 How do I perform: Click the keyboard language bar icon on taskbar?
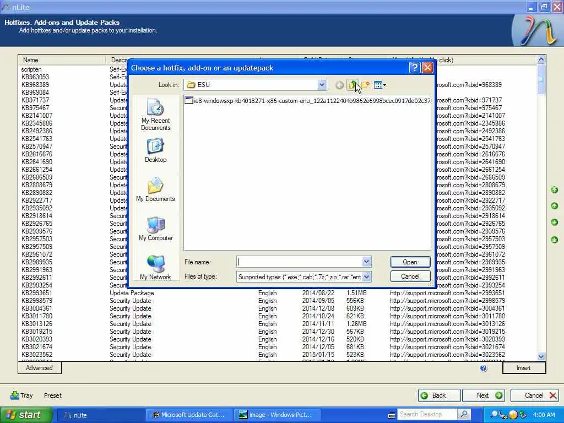[392, 415]
